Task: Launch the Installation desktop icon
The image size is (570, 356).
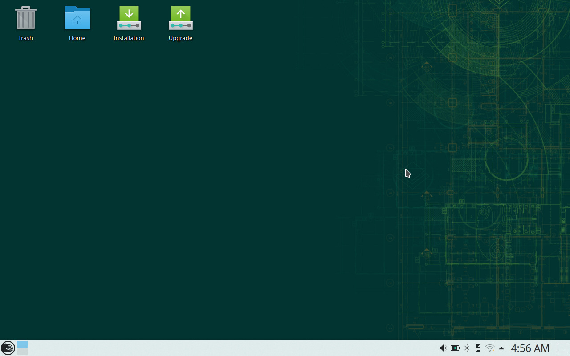Action: tap(129, 18)
